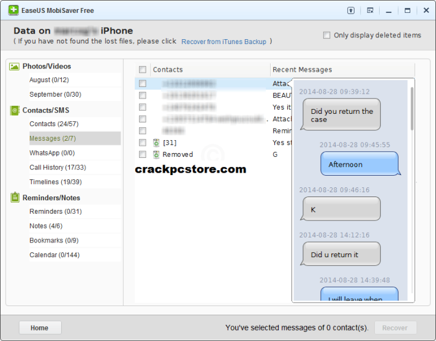The image size is (436, 341).
Task: Click the 2014-08-28 14:12:16 timestamp
Action: 334,235
